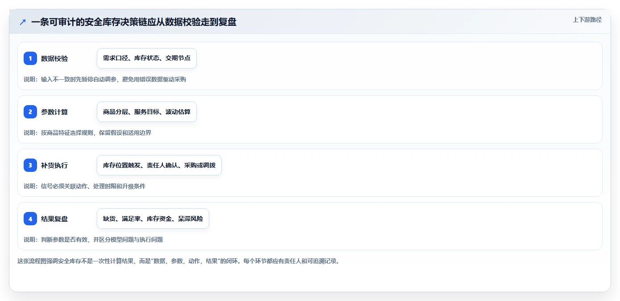Viewport: 620px width, 301px height.
Task: Click the step 2 number badge
Action: (x=30, y=112)
